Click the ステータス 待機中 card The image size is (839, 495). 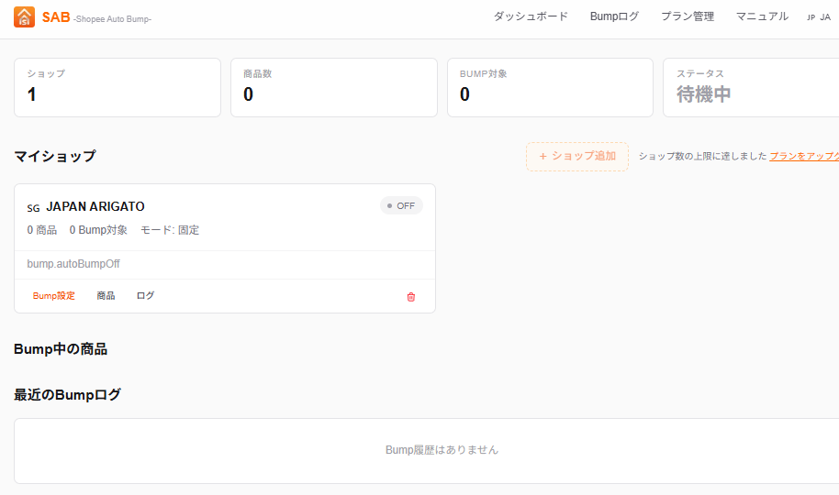pos(751,88)
